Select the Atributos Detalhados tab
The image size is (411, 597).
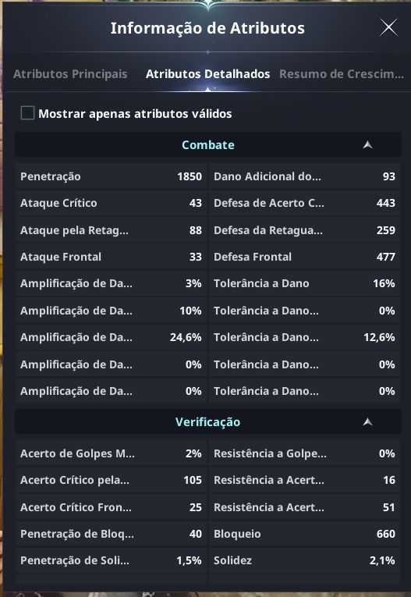207,74
